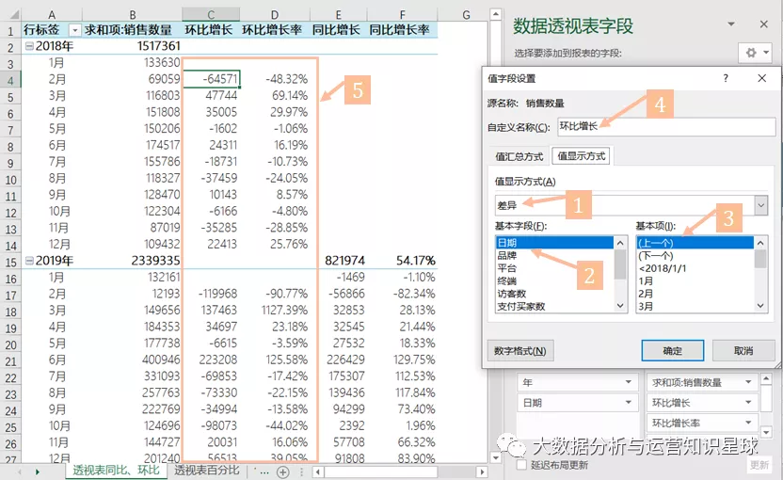
Task: Close the 数据透视表字段 pane
Action: pos(763,24)
